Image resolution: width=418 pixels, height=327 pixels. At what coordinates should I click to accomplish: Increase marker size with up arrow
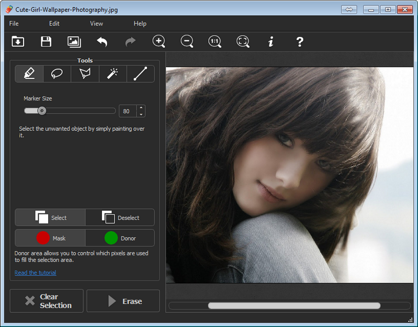click(141, 108)
